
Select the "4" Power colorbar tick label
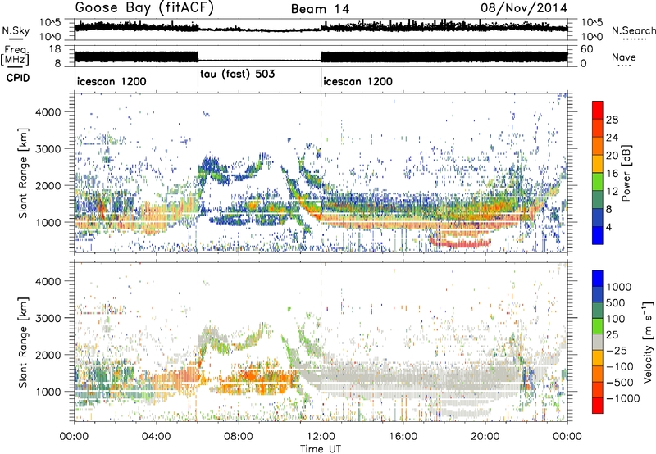coord(608,227)
